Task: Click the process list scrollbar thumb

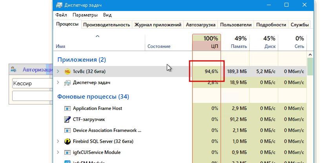Action: tap(310, 66)
